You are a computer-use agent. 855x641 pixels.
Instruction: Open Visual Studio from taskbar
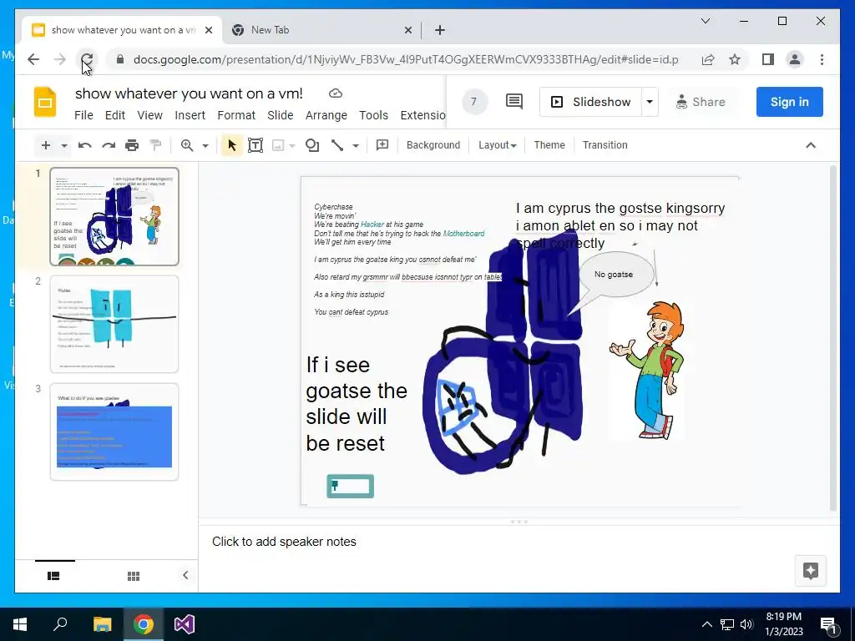point(185,624)
